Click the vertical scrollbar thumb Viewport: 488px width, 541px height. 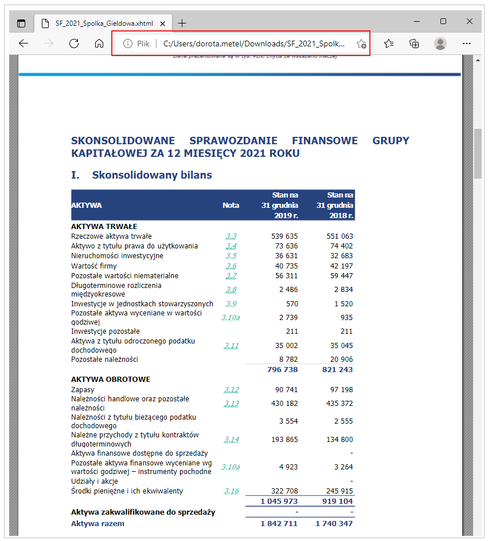tap(478, 153)
